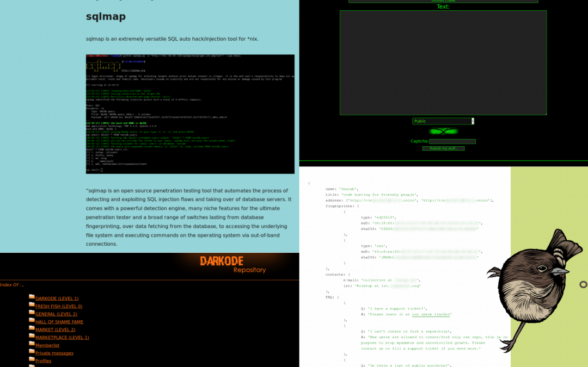The width and height of the screenshot is (588, 367).
Task: Click the sentence 'sqlmap is an extremely versatile SQL' intro
Action: (172, 39)
